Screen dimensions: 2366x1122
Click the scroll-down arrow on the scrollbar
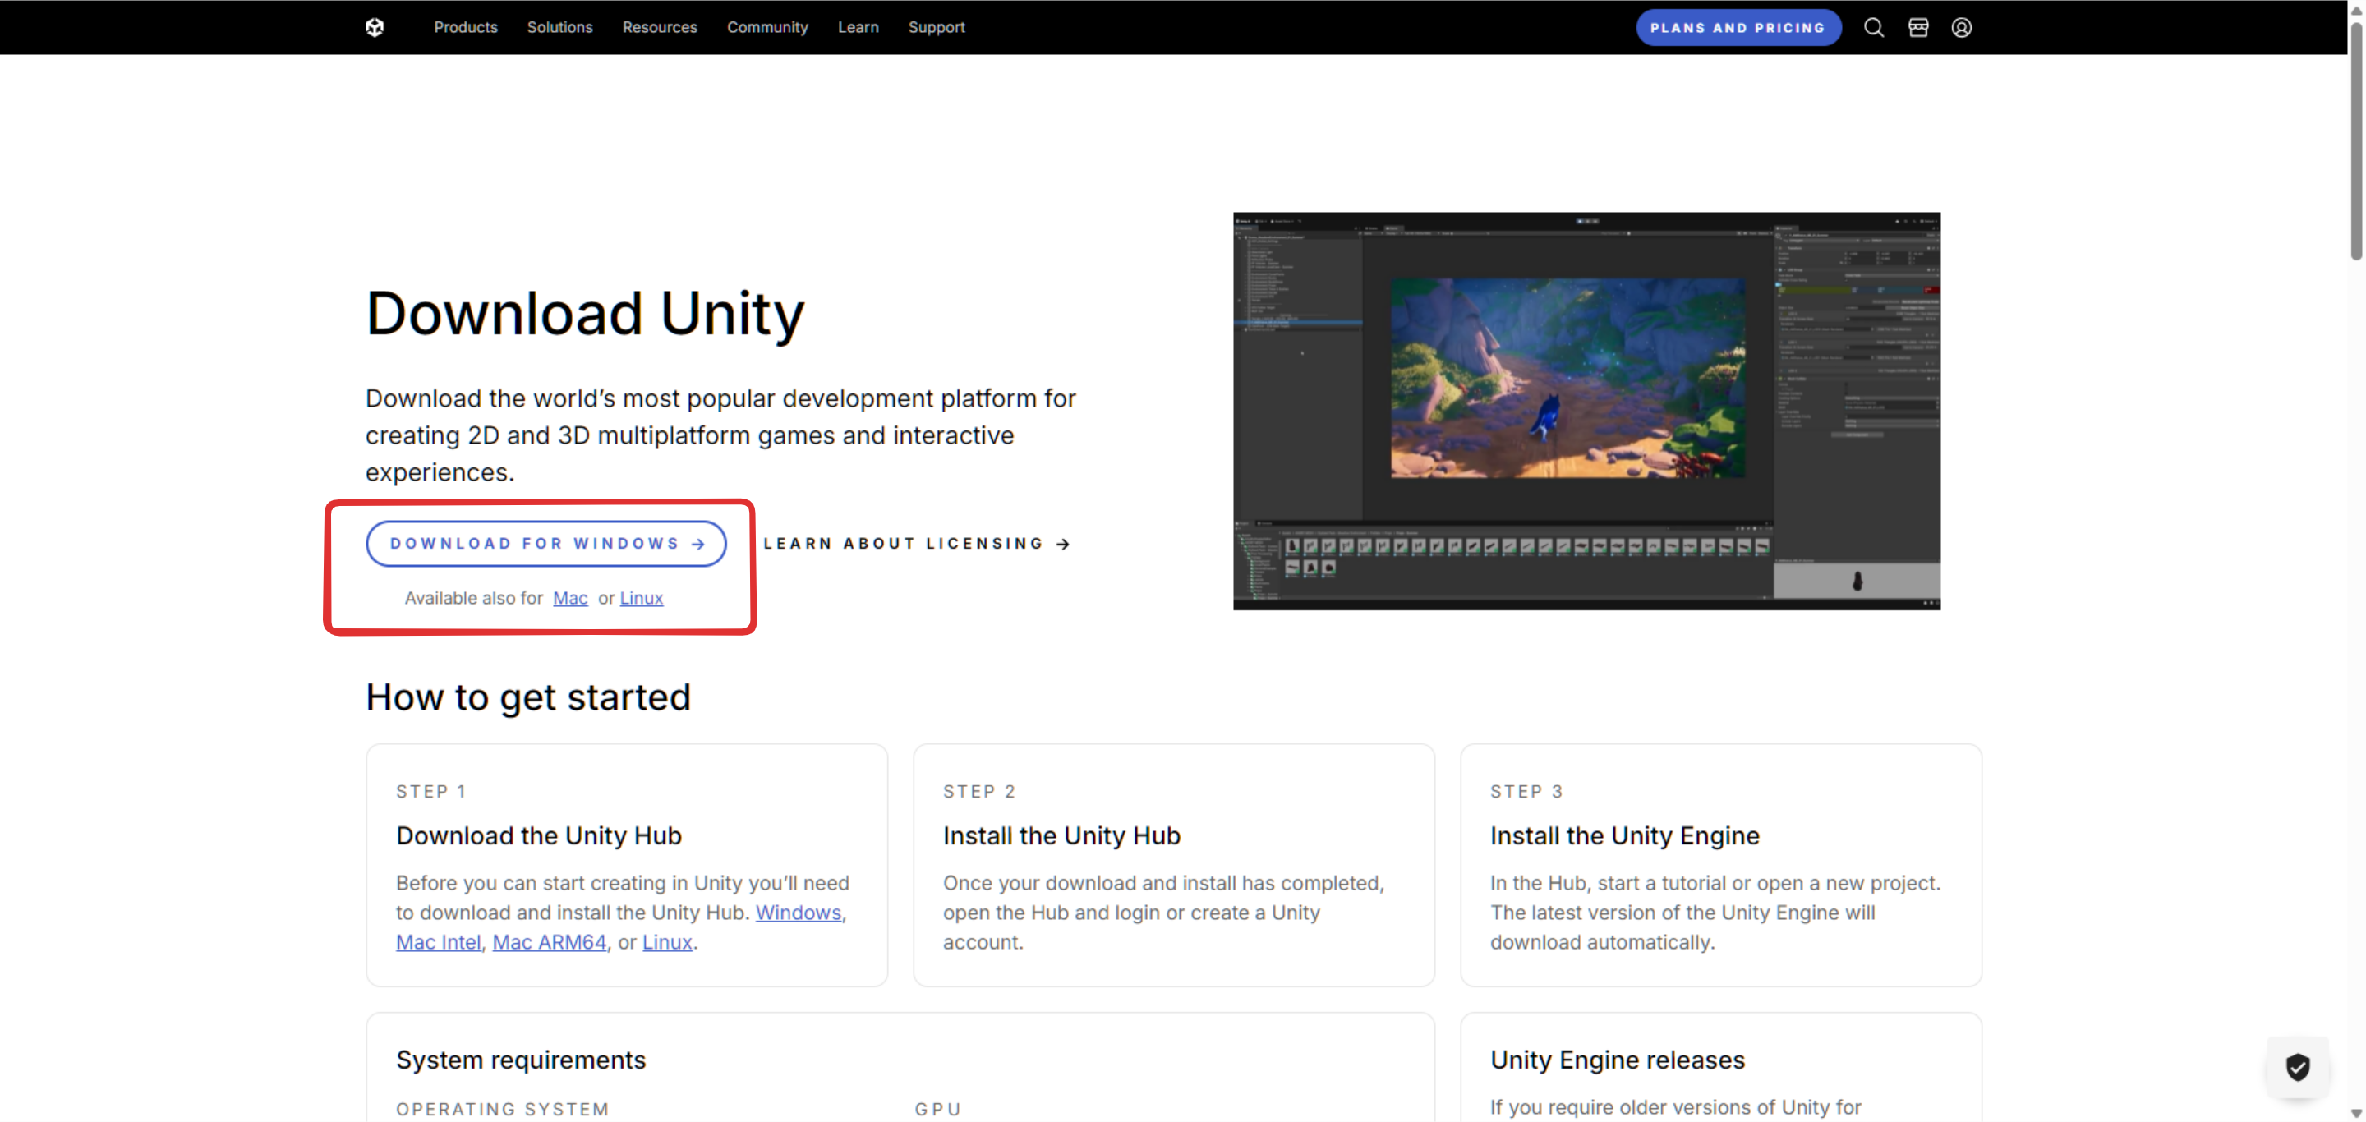pos(2355,1113)
